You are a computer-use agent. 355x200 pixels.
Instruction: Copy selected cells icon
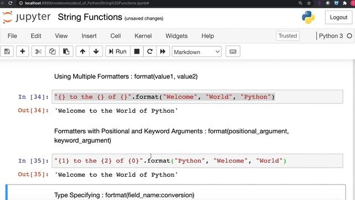(52, 52)
